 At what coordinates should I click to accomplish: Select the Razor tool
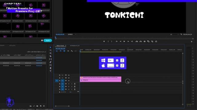(50, 56)
